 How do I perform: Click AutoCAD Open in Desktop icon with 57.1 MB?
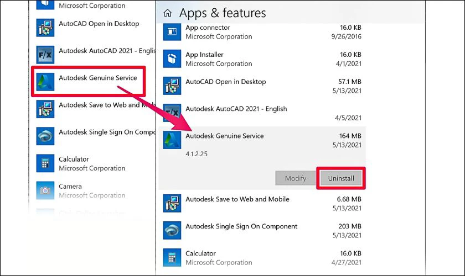click(x=172, y=86)
